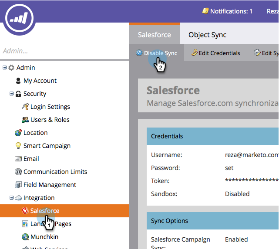Image resolution: width=279 pixels, height=249 pixels.
Task: Click the Smart Campaign lightbulb icon
Action: point(18,146)
